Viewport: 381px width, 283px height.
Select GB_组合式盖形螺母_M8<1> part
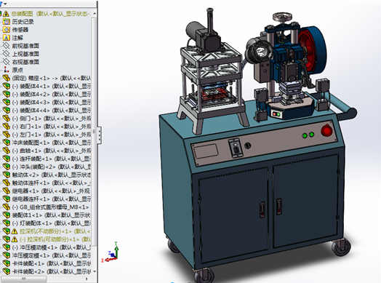[50, 207]
